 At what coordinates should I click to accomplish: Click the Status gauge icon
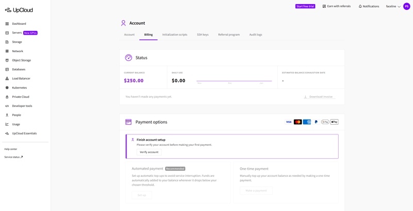point(129,58)
